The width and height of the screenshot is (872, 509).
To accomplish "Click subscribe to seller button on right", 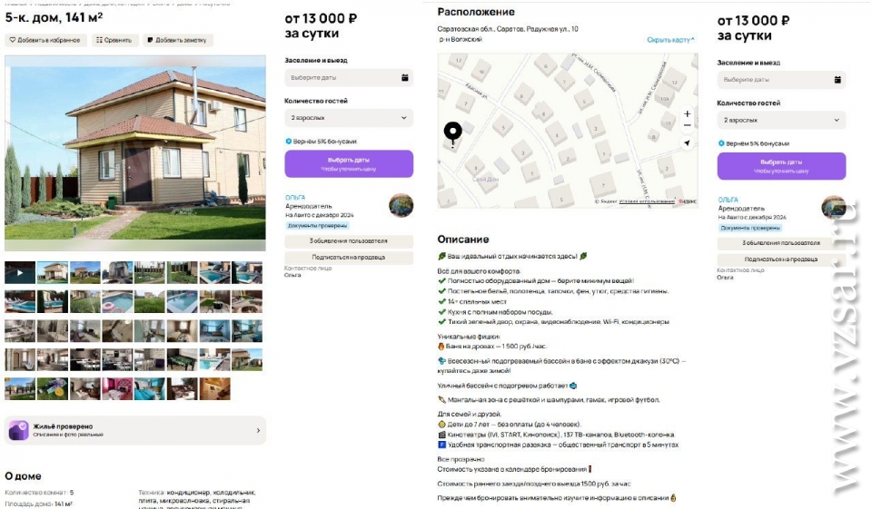I will [781, 259].
